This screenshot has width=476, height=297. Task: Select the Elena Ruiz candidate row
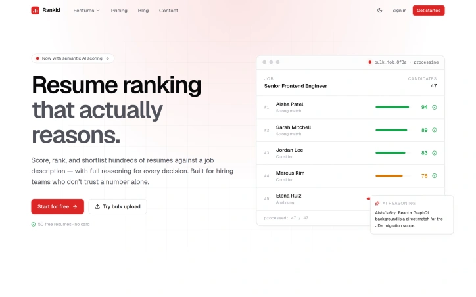(350, 199)
